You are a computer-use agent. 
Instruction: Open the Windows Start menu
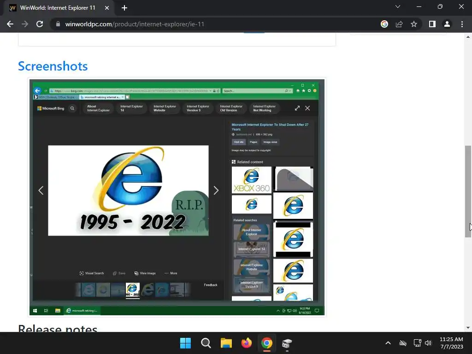click(185, 343)
